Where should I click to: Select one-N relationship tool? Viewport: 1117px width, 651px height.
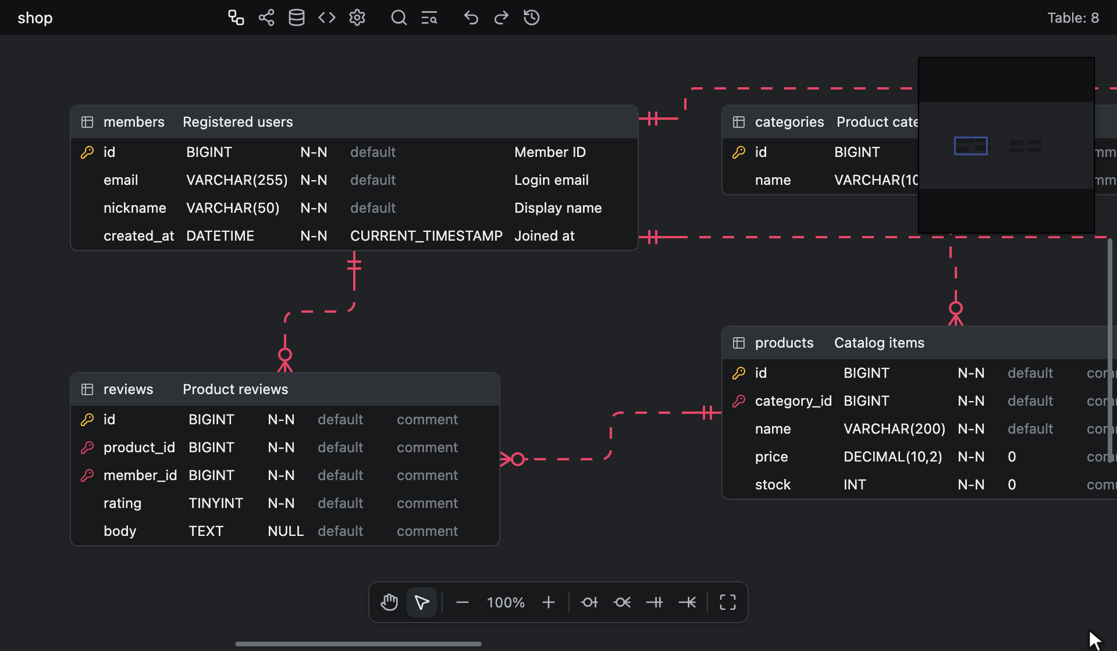pos(687,602)
